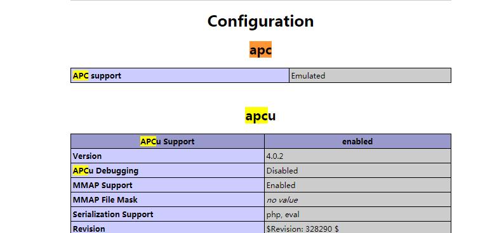Select the MMAP Support row label
The height and width of the screenshot is (233, 485).
168,185
